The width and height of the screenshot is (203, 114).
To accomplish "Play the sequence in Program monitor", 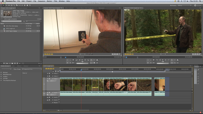I will (163, 60).
